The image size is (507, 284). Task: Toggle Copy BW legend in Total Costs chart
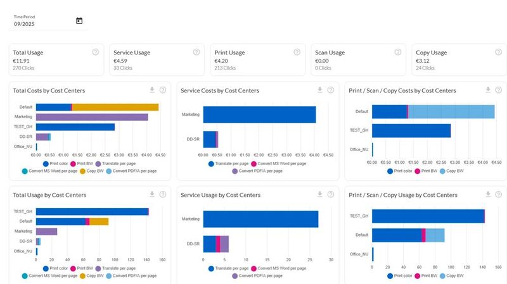91,171
